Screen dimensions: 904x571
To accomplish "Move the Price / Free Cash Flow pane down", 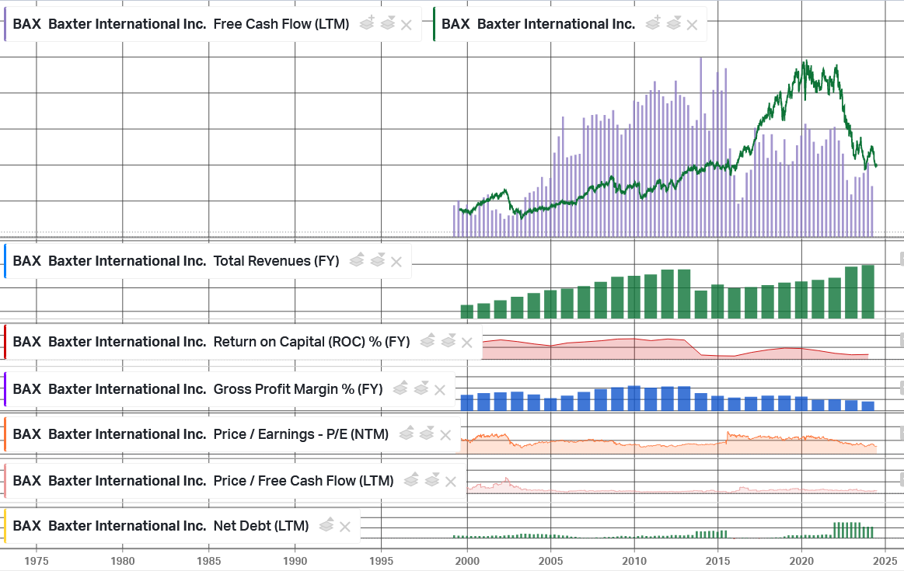I will [x=432, y=480].
